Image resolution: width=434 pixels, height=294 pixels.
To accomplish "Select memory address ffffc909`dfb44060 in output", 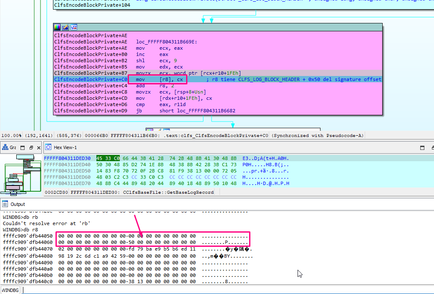I will point(28,243).
